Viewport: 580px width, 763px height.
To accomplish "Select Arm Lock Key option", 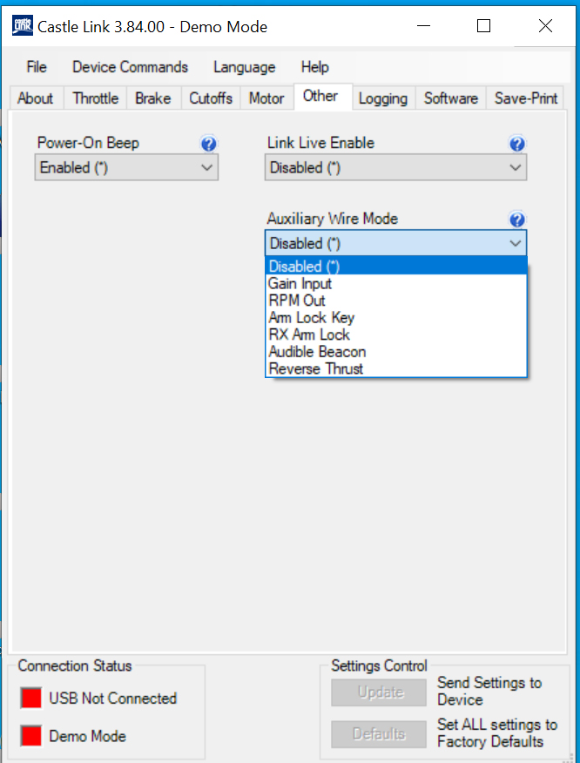I will pyautogui.click(x=311, y=318).
